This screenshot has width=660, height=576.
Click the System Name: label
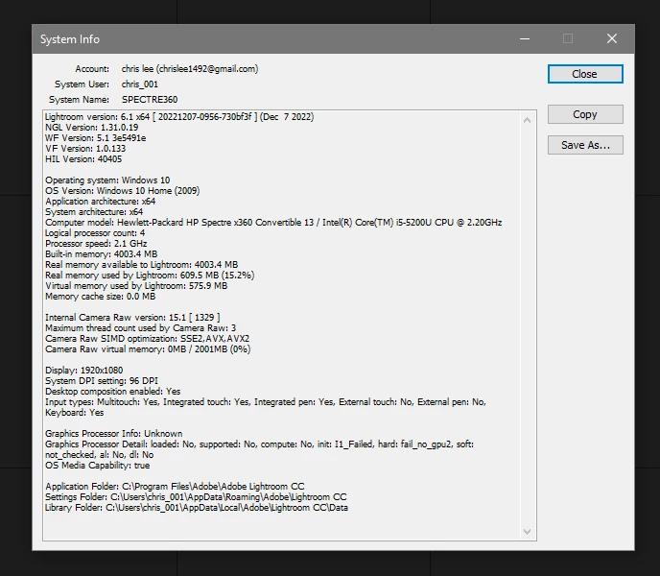(x=79, y=100)
